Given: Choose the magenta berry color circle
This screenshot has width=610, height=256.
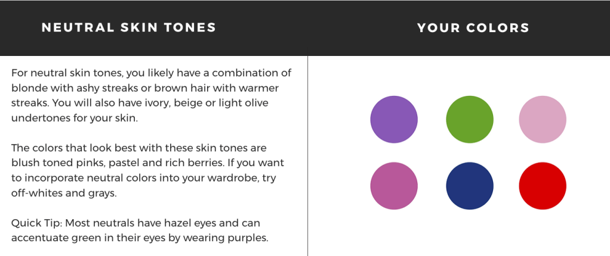Looking at the screenshot, I should coord(394,186).
